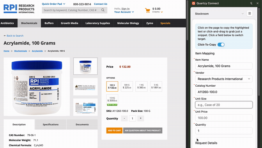Open the Antibiotics menu
This screenshot has width=262, height=148.
tap(7, 23)
